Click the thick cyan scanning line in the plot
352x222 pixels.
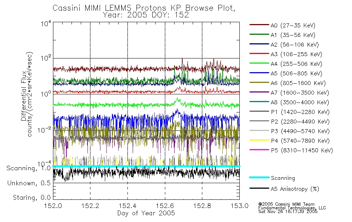[146, 166]
